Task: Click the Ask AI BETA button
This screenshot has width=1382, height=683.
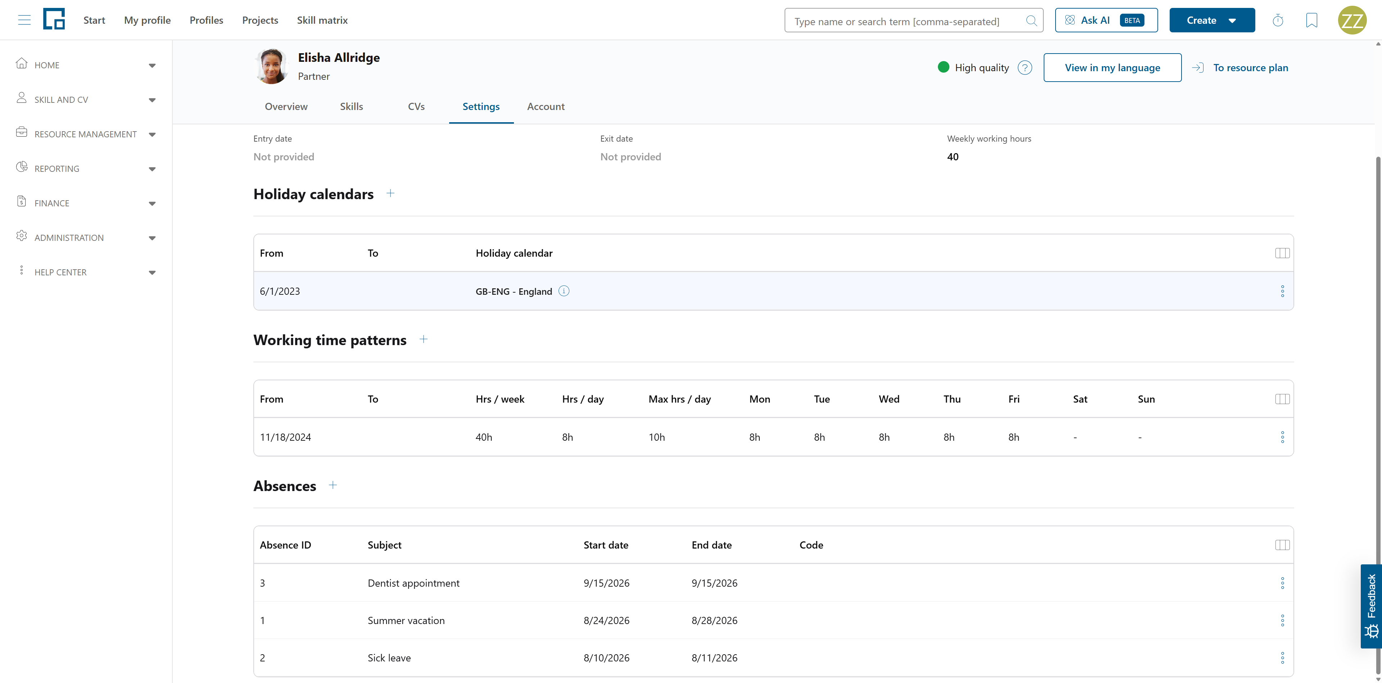Action: pyautogui.click(x=1106, y=20)
